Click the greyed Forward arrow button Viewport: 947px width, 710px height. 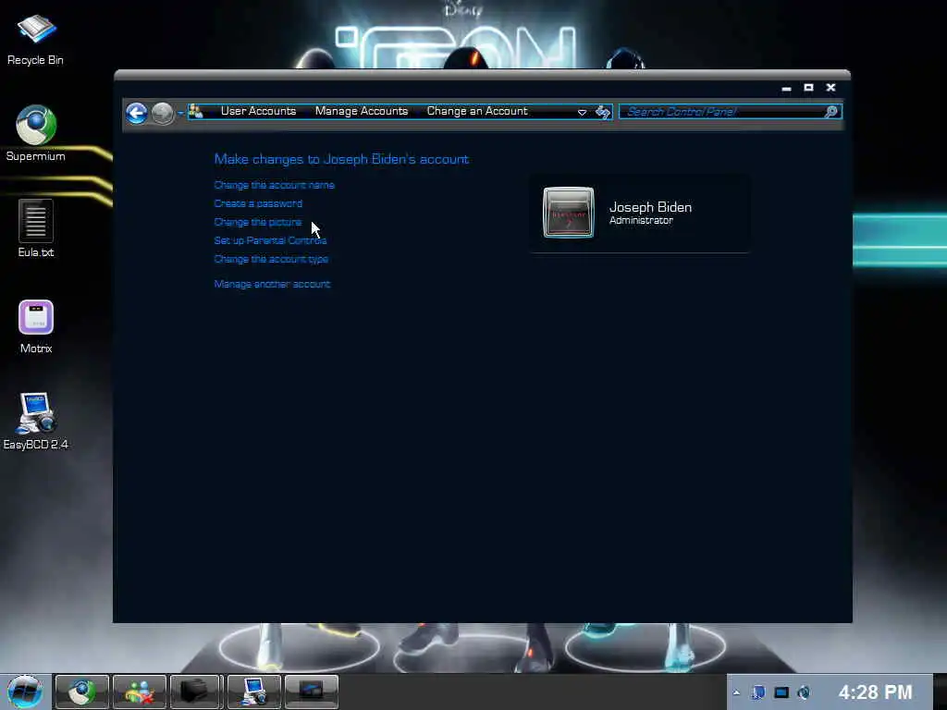click(x=162, y=113)
